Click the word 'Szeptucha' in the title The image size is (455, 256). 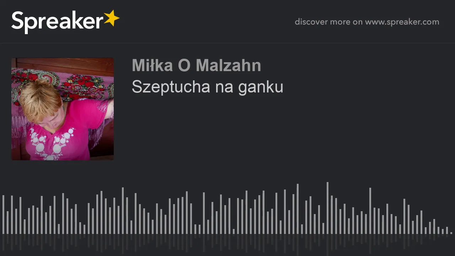tap(171, 87)
